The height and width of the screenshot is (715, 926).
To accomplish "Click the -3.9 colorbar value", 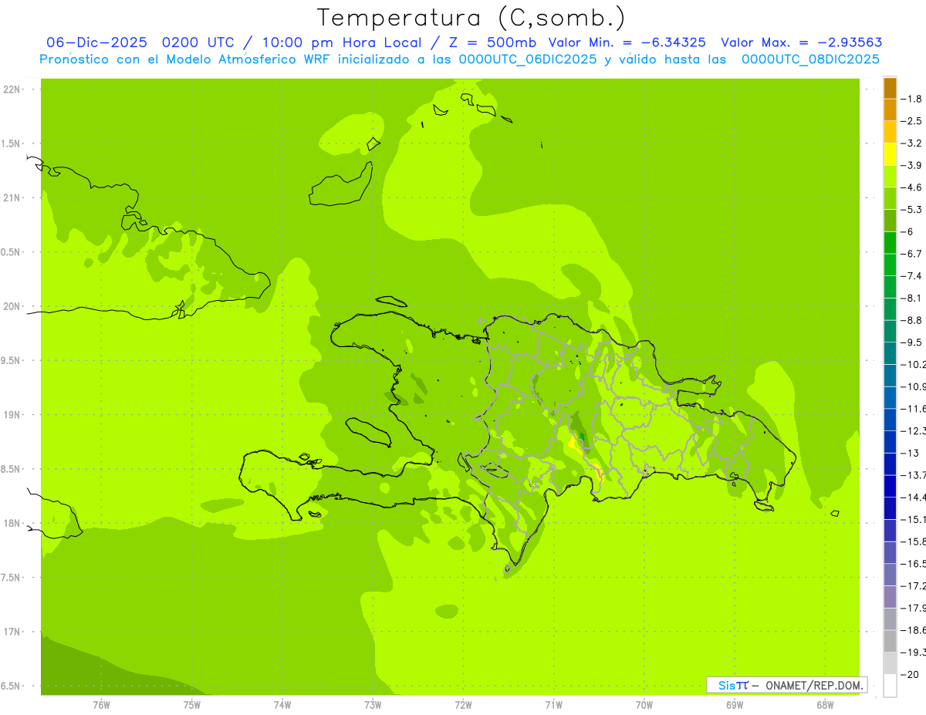I will point(911,165).
